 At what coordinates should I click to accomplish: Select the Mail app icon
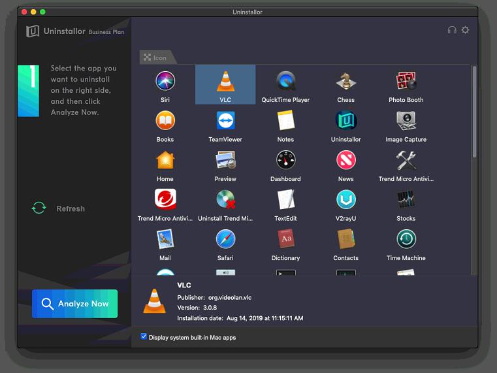click(x=165, y=239)
